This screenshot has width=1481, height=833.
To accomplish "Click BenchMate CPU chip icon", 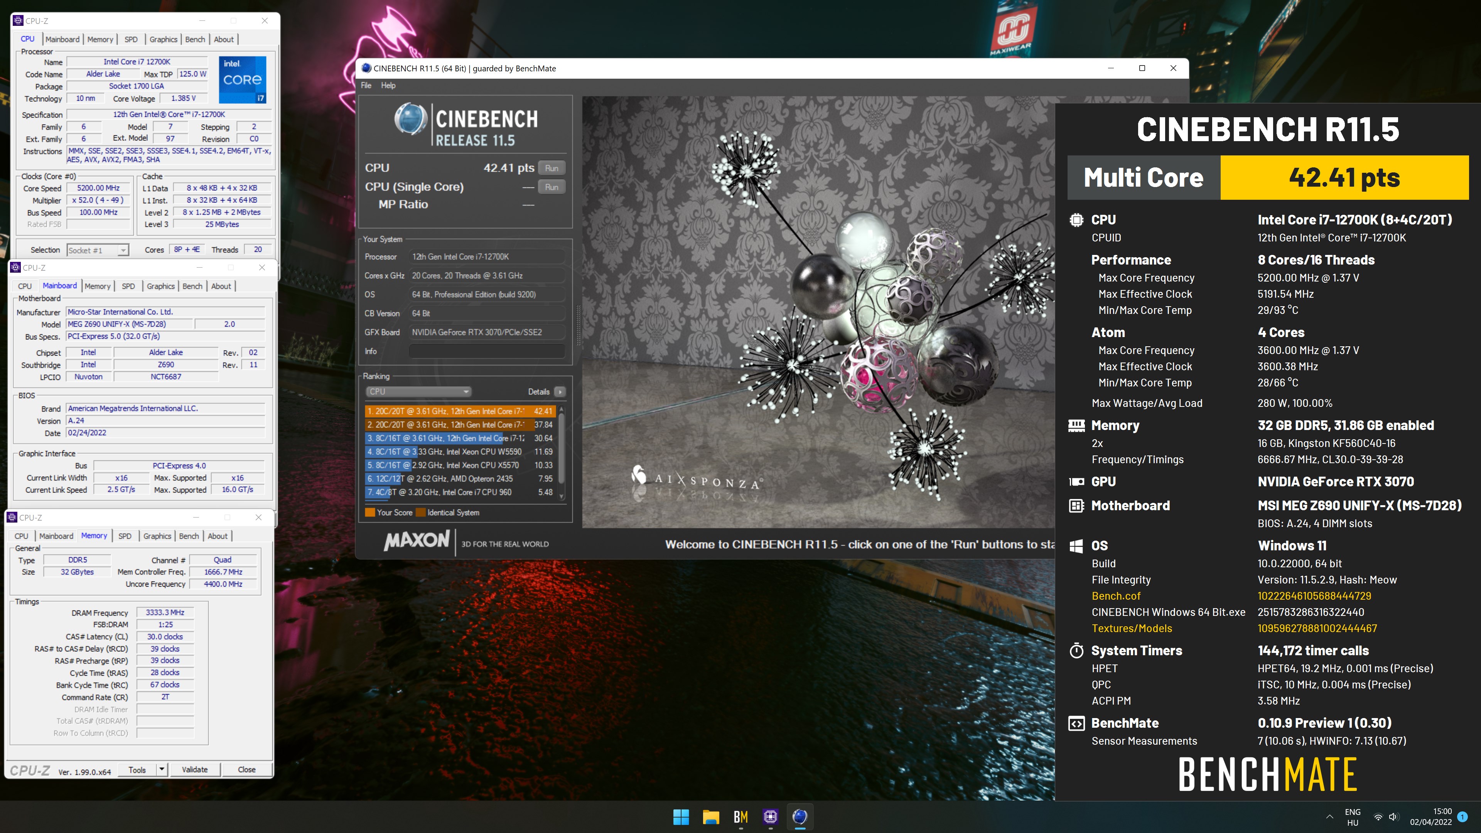I will click(1076, 219).
